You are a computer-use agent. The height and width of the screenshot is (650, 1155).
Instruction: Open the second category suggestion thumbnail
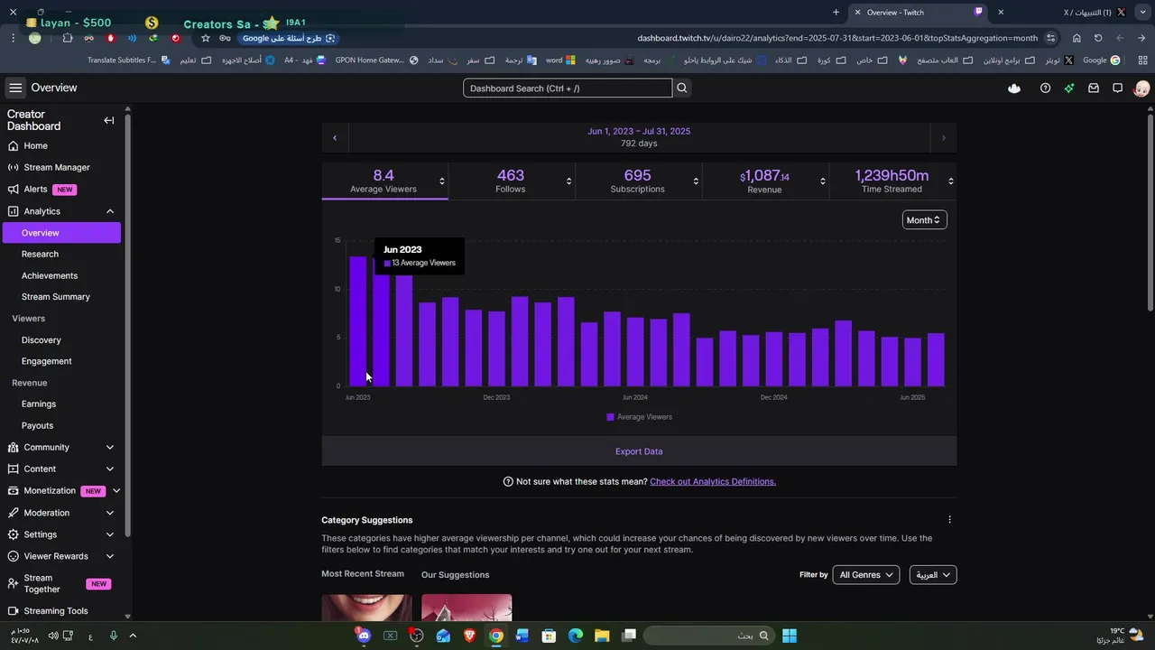coord(467,608)
